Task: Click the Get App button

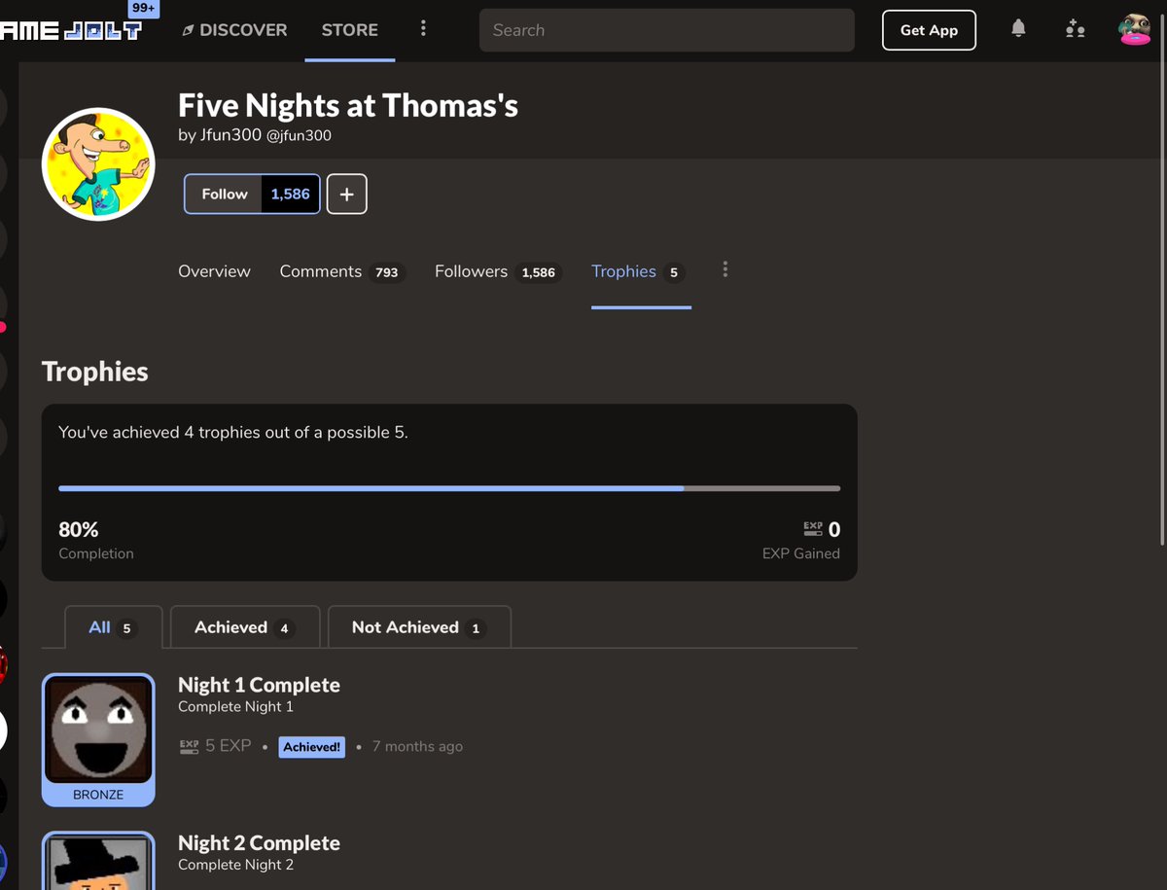Action: [x=929, y=30]
